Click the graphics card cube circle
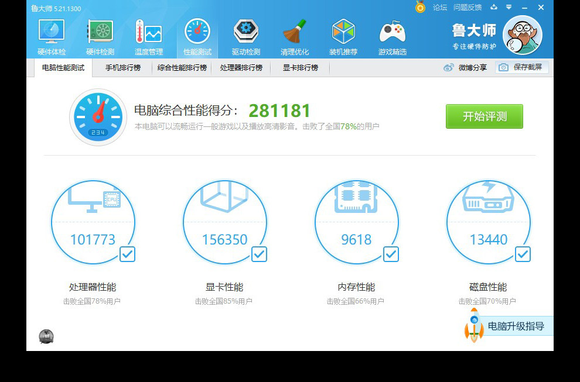The height and width of the screenshot is (382, 580). click(x=225, y=222)
